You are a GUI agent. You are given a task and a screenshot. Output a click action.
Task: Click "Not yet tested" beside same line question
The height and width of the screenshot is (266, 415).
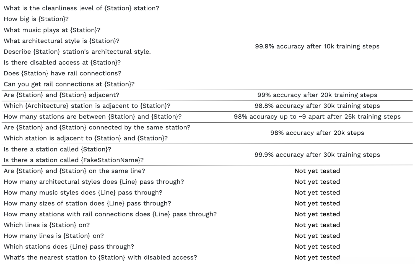[317, 171]
